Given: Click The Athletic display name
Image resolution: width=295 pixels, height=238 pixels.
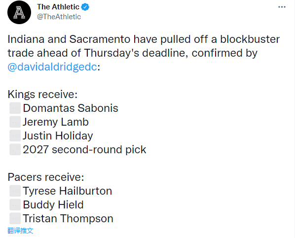Looking at the screenshot, I should tap(58, 7).
